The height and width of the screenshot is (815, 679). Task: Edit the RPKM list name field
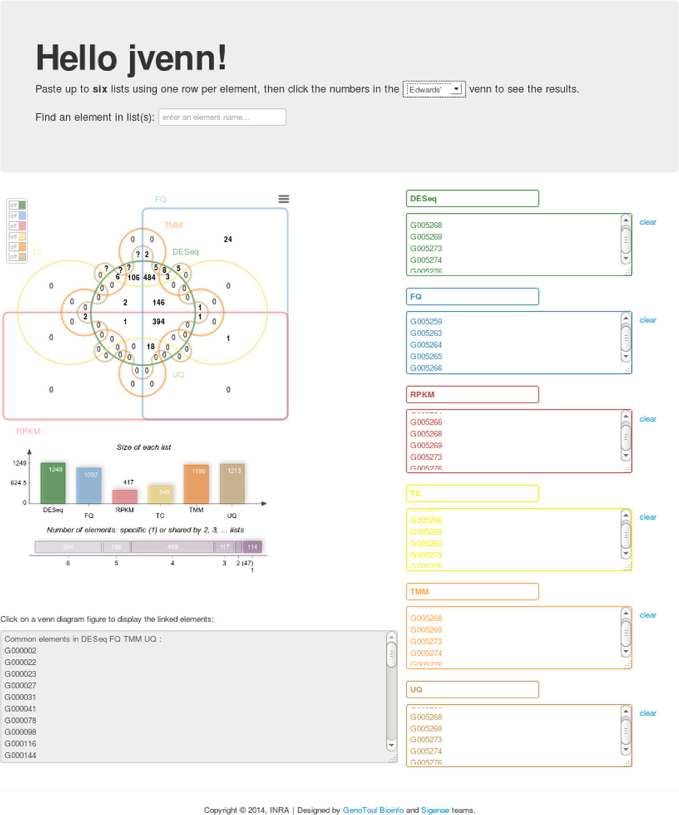(x=472, y=394)
